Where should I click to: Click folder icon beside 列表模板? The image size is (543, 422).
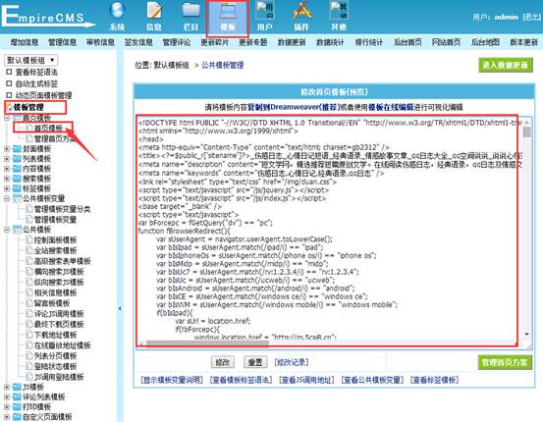click(x=17, y=159)
